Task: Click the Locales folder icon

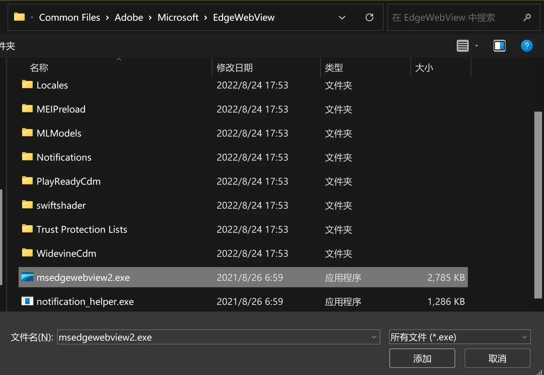Action: (27, 85)
